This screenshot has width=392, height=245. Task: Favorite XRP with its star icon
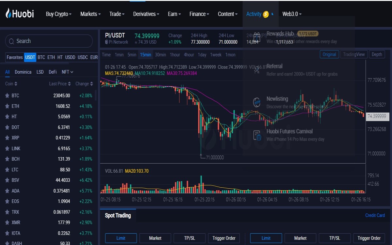[7, 138]
